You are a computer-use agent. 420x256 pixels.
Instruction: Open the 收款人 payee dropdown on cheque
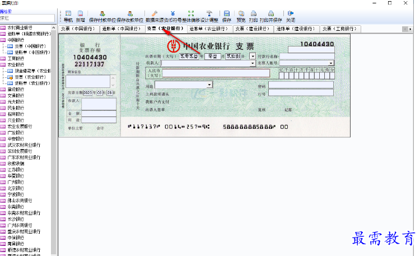[253, 63]
